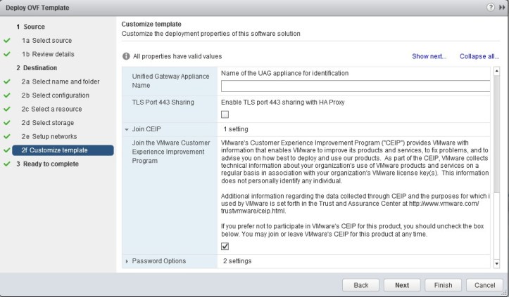Expand the Password Options section
509x297 pixels.
[x=127, y=262]
